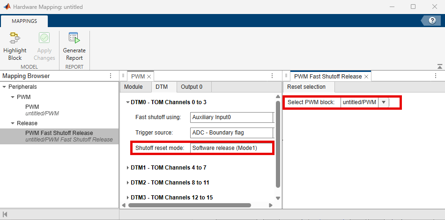The width and height of the screenshot is (445, 220).
Task: Open PWM Fast Shutoff Release panel options menu
Action: tap(435, 76)
